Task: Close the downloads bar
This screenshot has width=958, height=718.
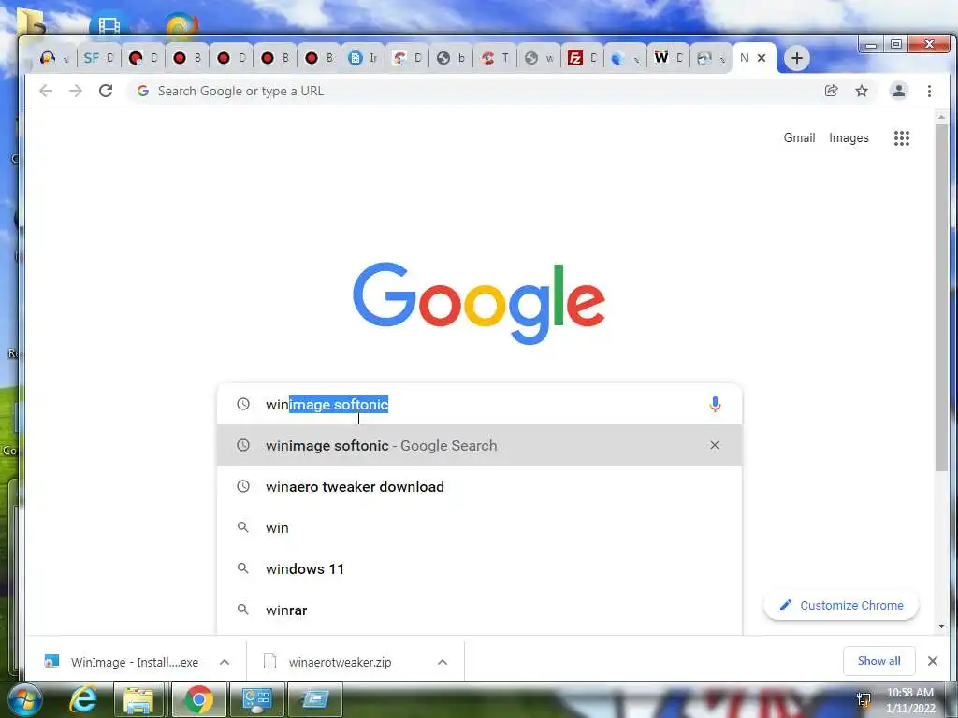Action: [933, 661]
